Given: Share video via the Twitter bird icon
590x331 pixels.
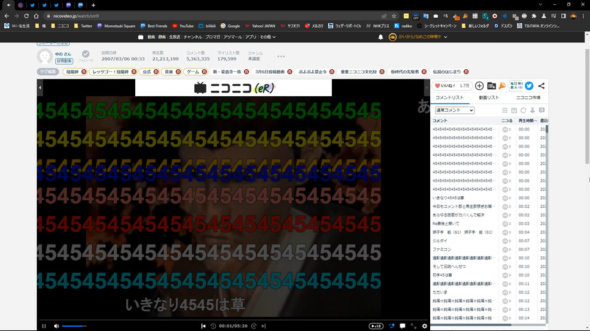Looking at the screenshot, I should point(529,86).
